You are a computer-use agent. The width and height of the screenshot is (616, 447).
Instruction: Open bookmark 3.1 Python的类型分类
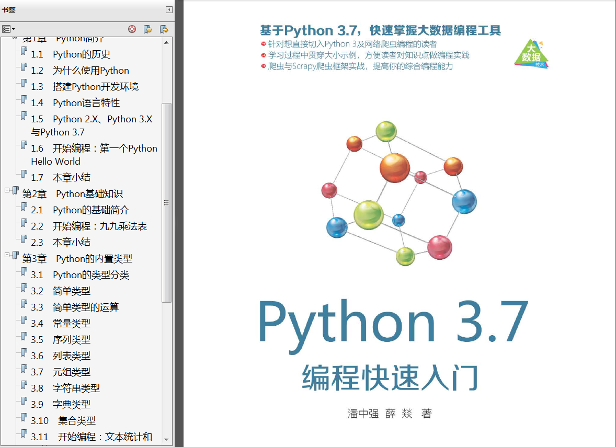[x=80, y=275]
